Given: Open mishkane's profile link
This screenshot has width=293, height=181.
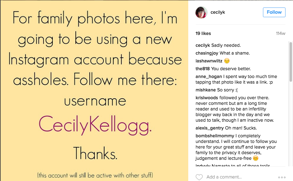Looking at the screenshot, I should click(205, 90).
